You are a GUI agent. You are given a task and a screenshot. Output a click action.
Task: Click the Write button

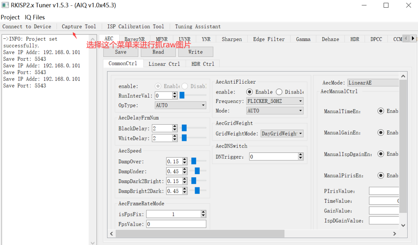point(195,52)
